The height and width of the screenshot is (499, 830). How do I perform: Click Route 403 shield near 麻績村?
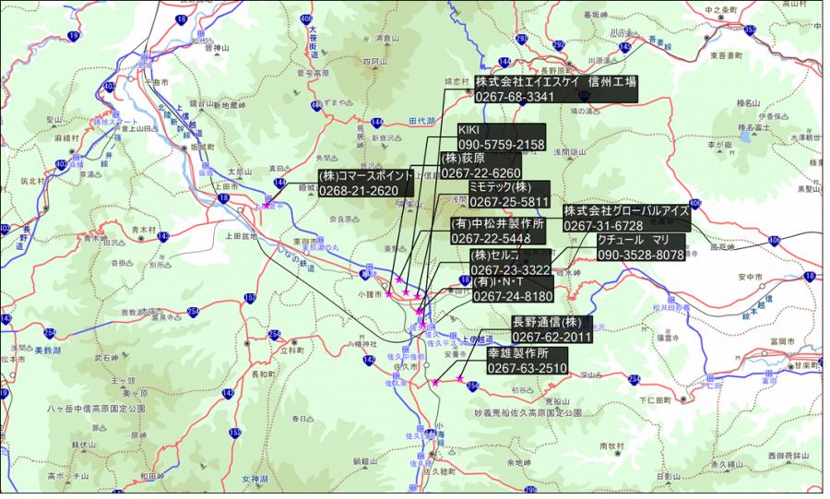[x=60, y=164]
